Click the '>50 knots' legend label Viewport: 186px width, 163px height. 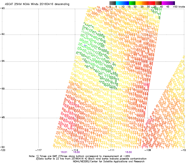click(x=179, y=7)
